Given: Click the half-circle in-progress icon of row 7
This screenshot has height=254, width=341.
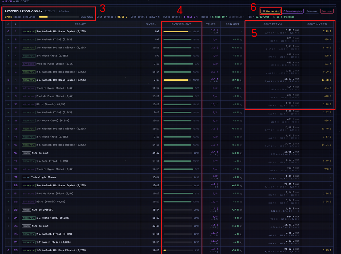Looking at the screenshot, I should click(x=8, y=80).
